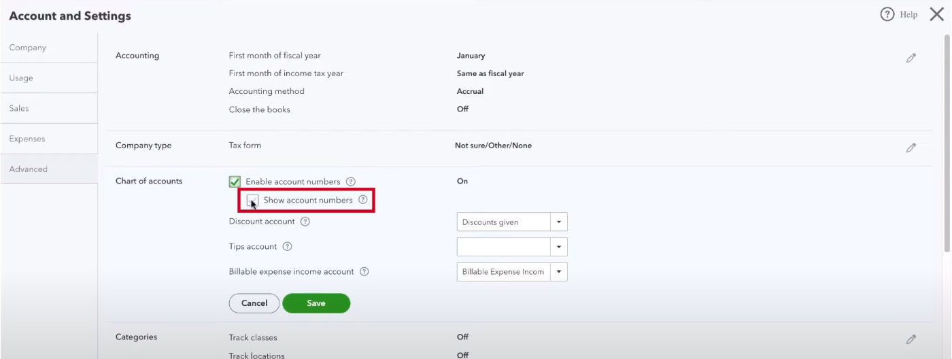This screenshot has width=952, height=359.
Task: Open help for Billable expense income account
Action: 364,272
